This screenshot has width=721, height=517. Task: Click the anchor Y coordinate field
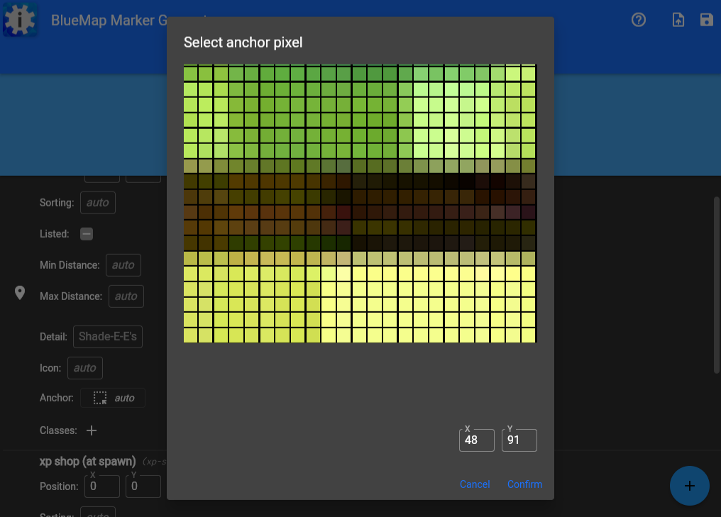tap(519, 440)
